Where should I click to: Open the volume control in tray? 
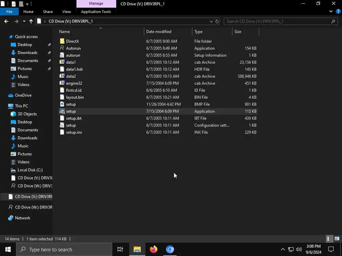pyautogui.click(x=299, y=249)
